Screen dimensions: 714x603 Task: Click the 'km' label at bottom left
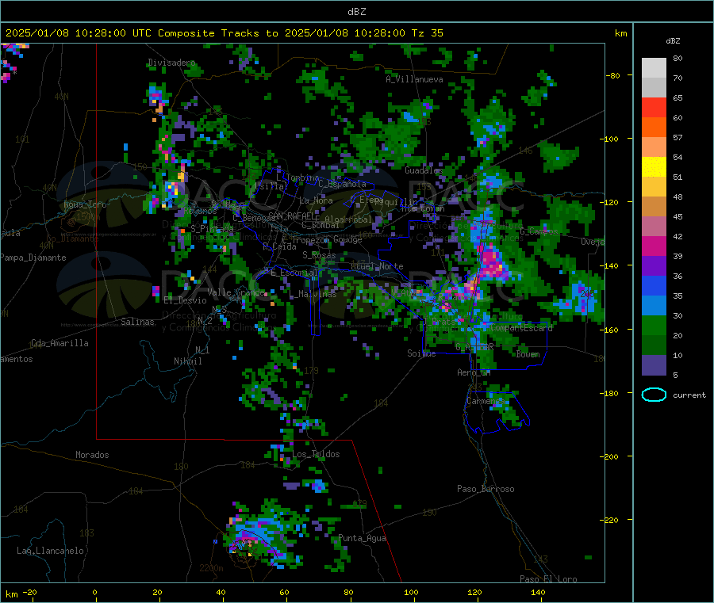(11, 594)
